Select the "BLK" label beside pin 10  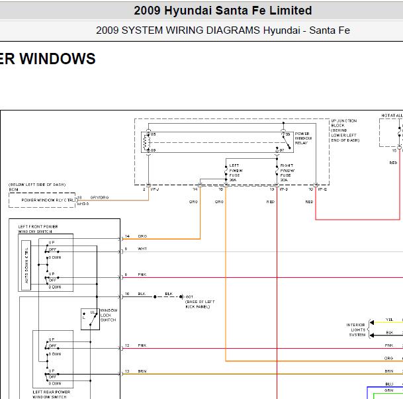[142, 294]
